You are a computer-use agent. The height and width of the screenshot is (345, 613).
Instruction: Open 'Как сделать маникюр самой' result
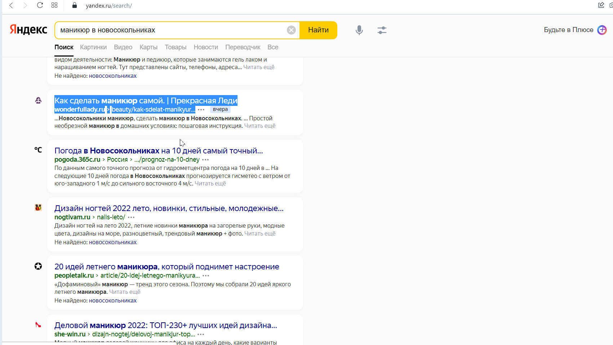pos(146,100)
